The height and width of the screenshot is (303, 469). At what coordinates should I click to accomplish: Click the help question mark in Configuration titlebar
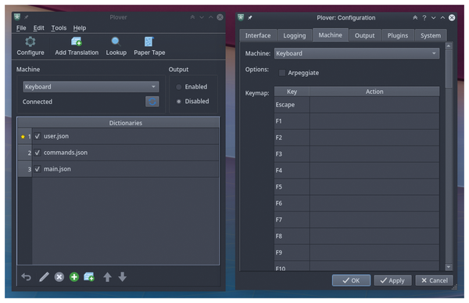(x=424, y=18)
